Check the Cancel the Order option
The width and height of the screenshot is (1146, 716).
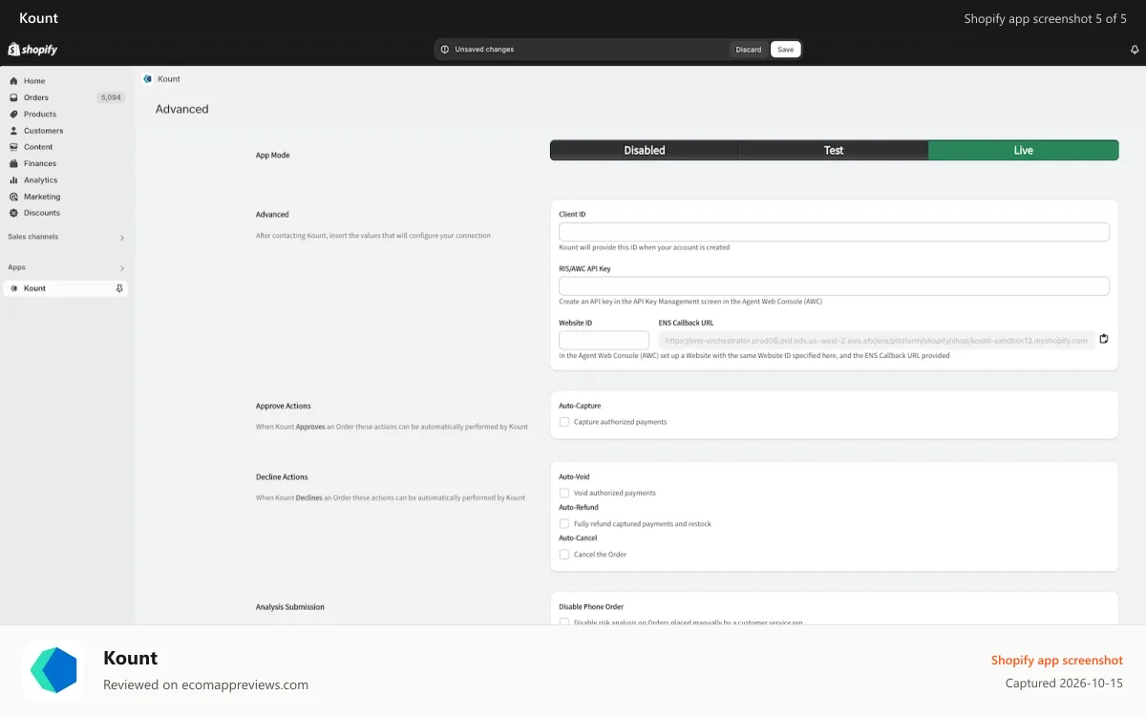point(564,555)
